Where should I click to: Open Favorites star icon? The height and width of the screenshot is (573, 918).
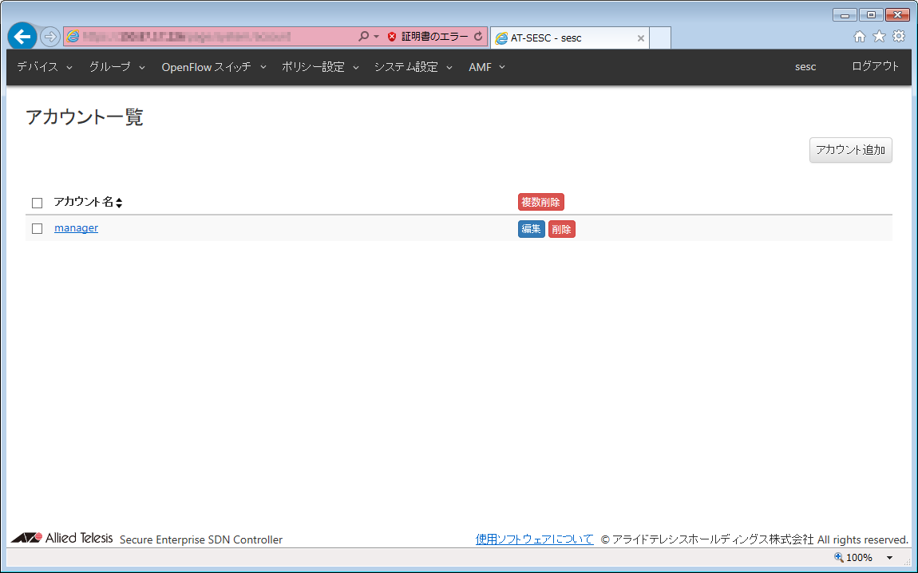(x=880, y=36)
